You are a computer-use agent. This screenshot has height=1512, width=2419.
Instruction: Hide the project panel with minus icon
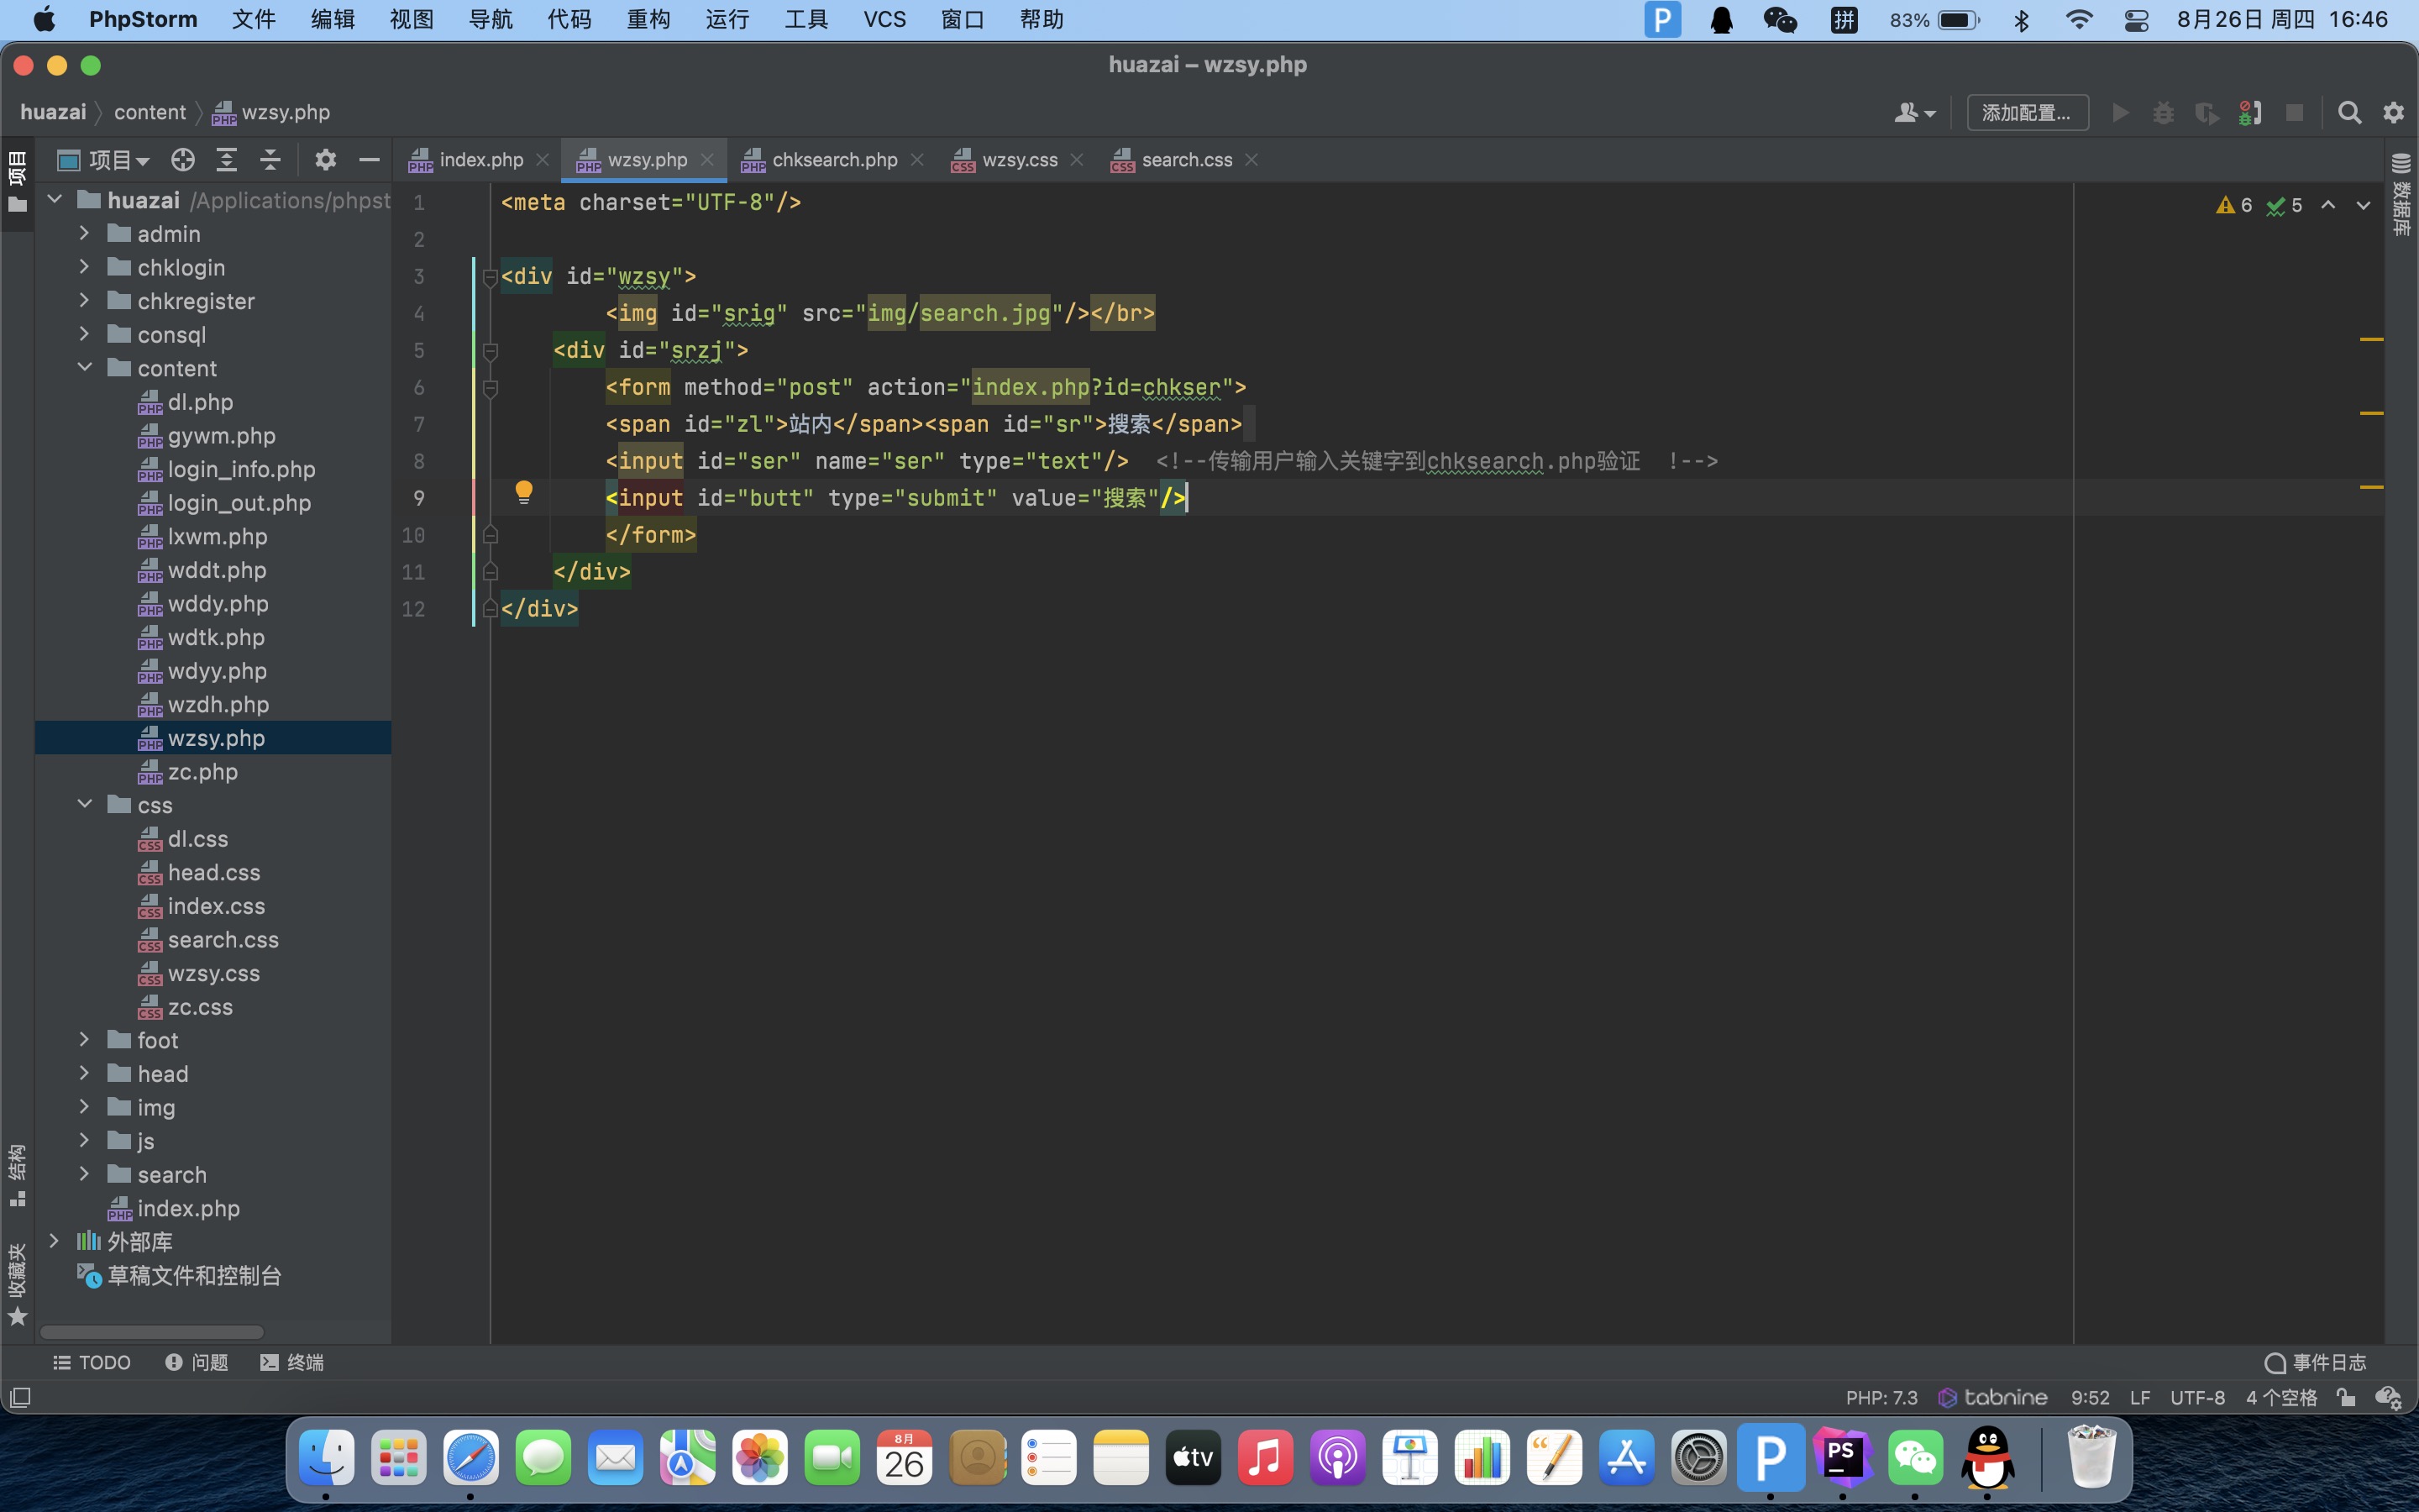[x=369, y=160]
